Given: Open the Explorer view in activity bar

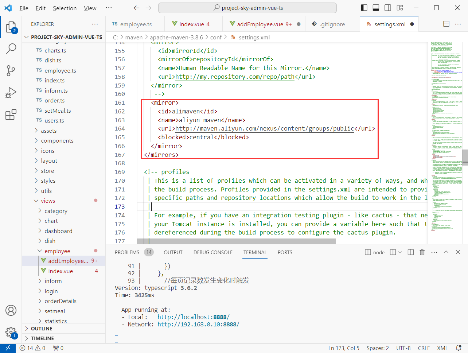Looking at the screenshot, I should click(11, 27).
